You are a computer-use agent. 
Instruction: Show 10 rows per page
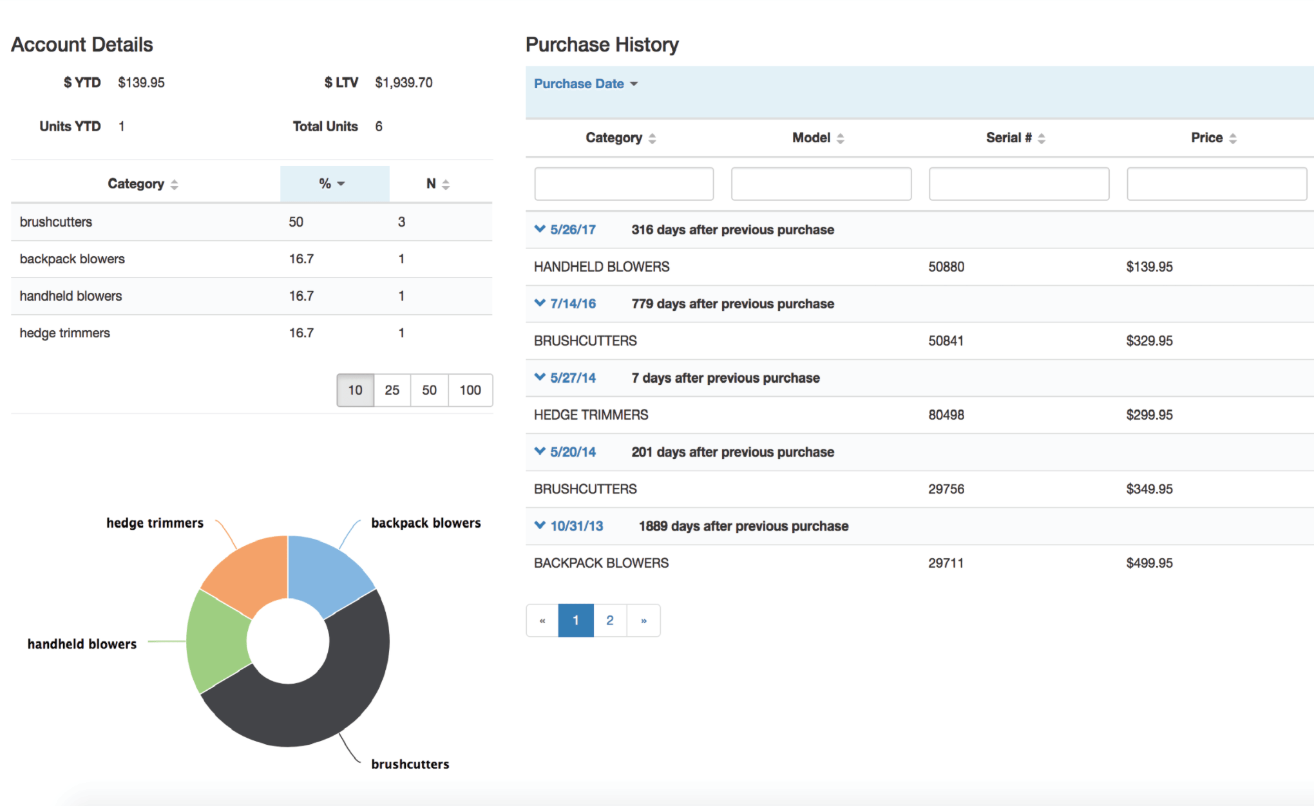(355, 390)
